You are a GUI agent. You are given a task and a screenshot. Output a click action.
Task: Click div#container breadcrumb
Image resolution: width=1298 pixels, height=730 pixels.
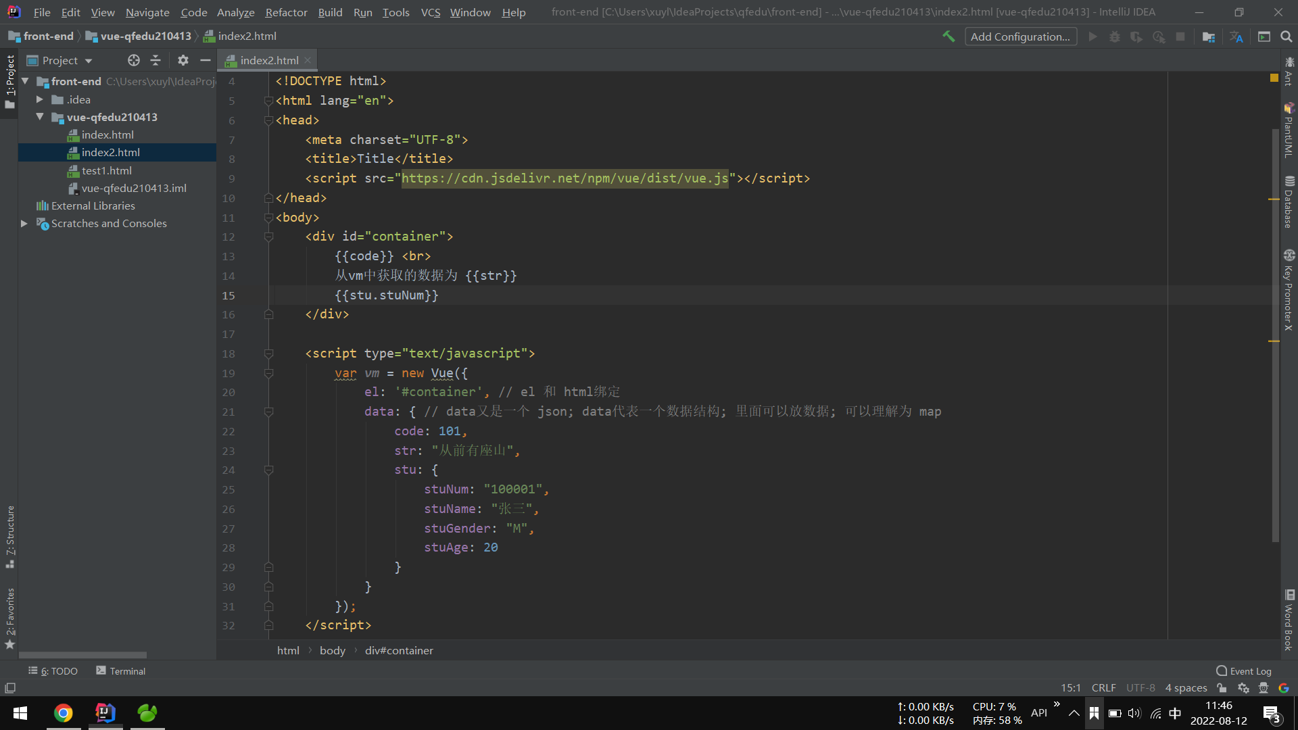tap(399, 650)
